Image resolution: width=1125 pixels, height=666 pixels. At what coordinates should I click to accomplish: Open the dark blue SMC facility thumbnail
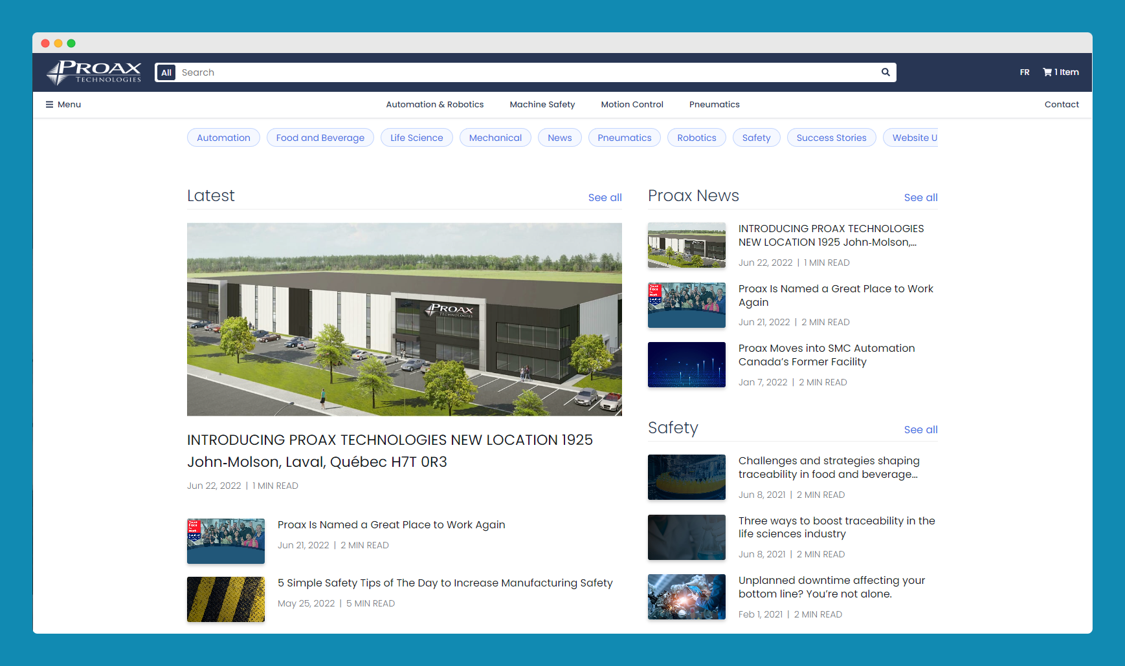click(687, 365)
